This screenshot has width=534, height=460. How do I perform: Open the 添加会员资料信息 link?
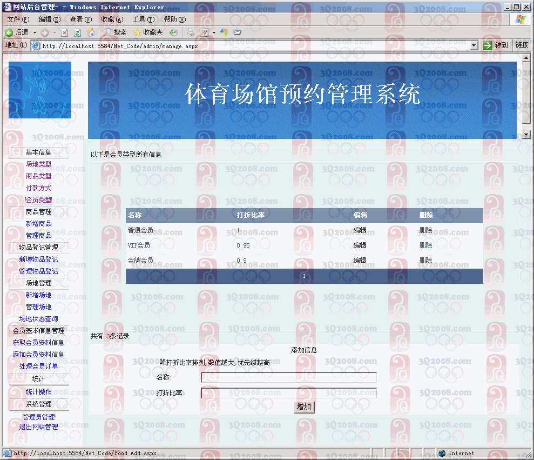38,355
